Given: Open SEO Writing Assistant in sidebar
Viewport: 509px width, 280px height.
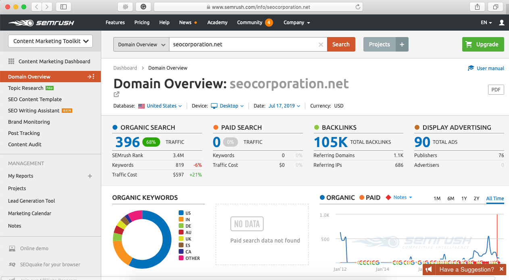Looking at the screenshot, I should point(33,110).
